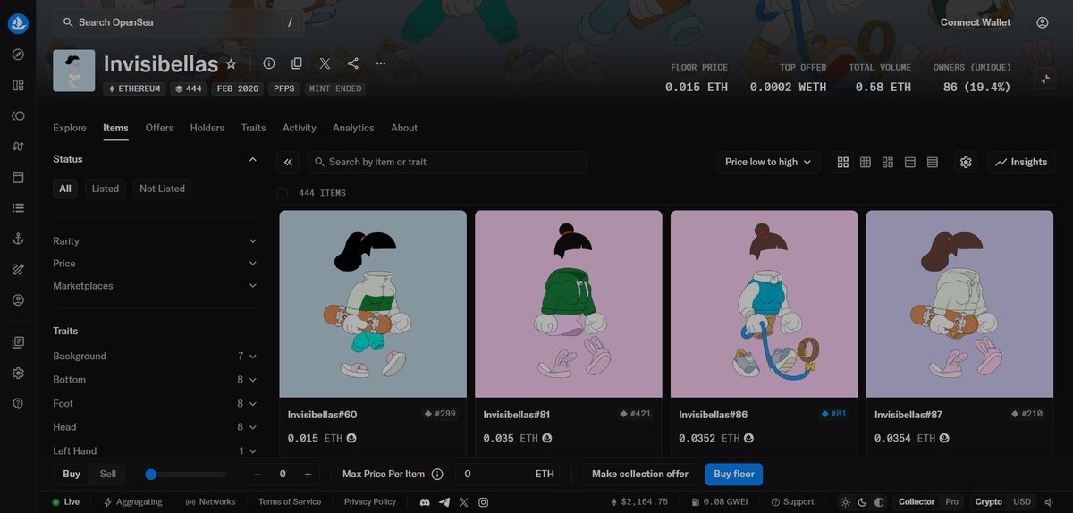This screenshot has height=513, width=1073.
Task: Click Make collection offer
Action: [x=640, y=474]
